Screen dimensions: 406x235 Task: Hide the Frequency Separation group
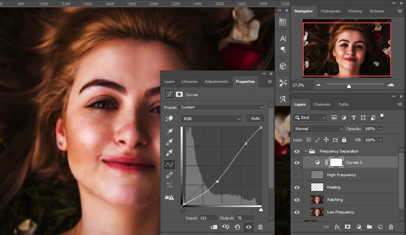[x=297, y=151]
